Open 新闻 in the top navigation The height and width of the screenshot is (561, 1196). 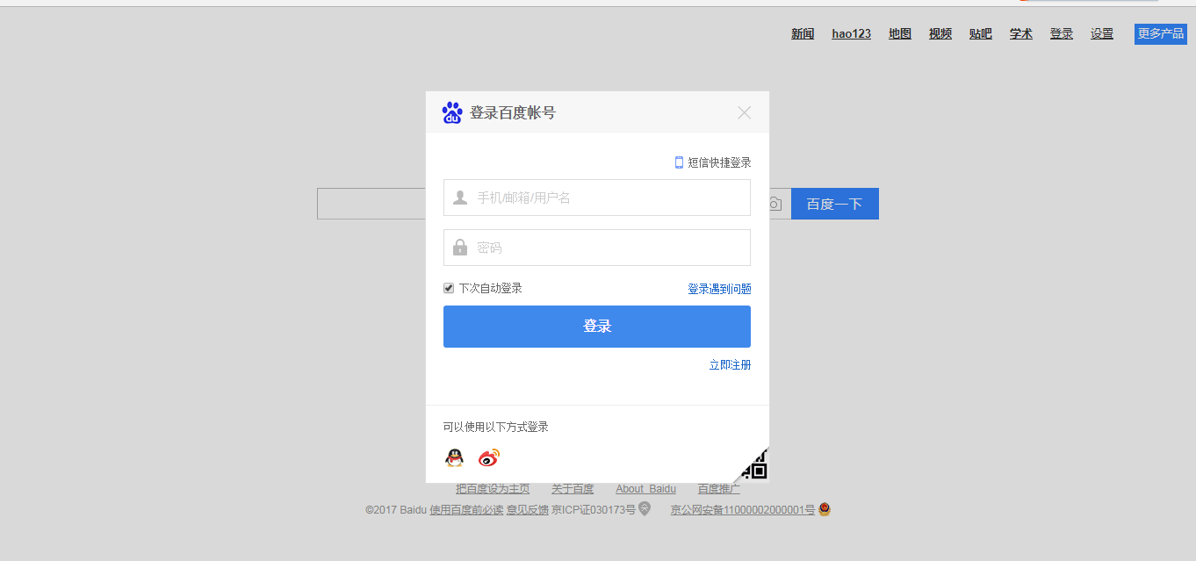803,33
